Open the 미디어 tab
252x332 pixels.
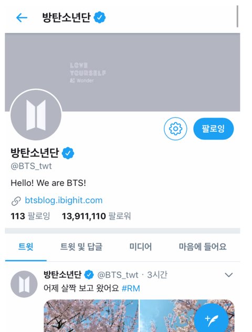(141, 247)
